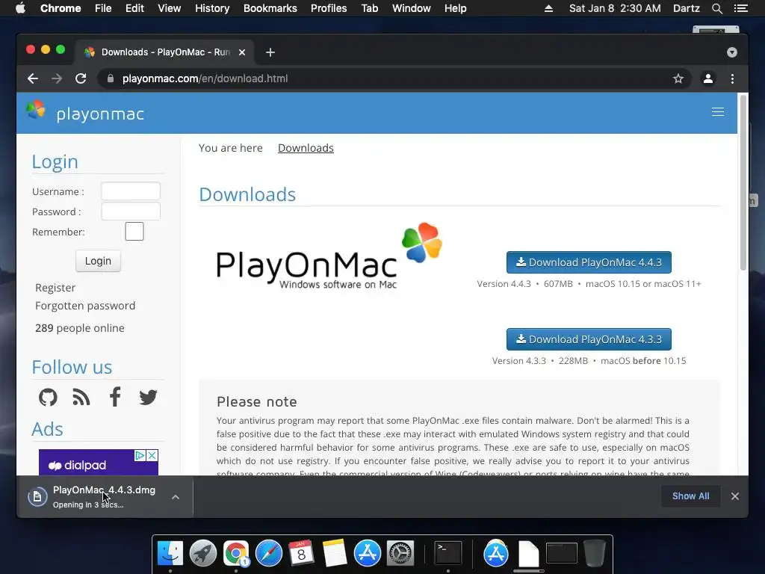Open the Control Center list icon in the menu bar
This screenshot has width=765, height=574.
(x=740, y=8)
